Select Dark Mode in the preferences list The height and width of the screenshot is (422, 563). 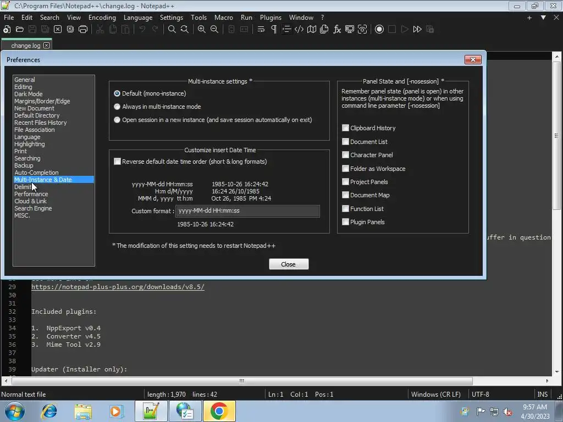pyautogui.click(x=29, y=94)
